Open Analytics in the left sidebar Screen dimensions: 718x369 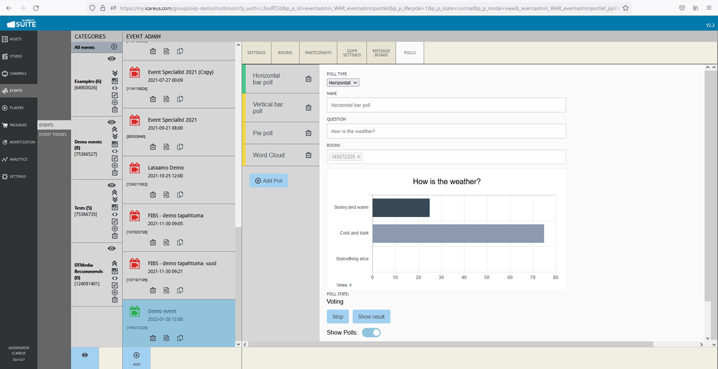click(x=19, y=159)
